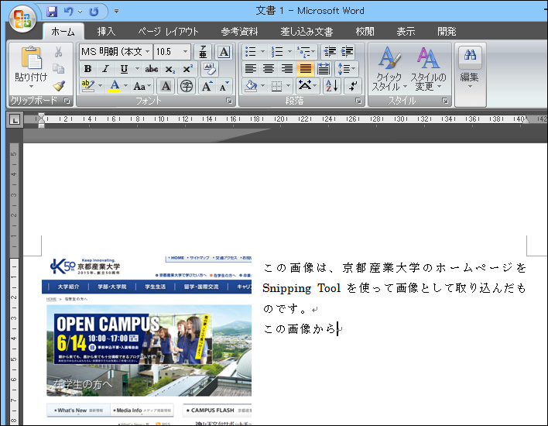Clear formatting with eraser icon
Screen dimensions: 548x426
(x=210, y=69)
